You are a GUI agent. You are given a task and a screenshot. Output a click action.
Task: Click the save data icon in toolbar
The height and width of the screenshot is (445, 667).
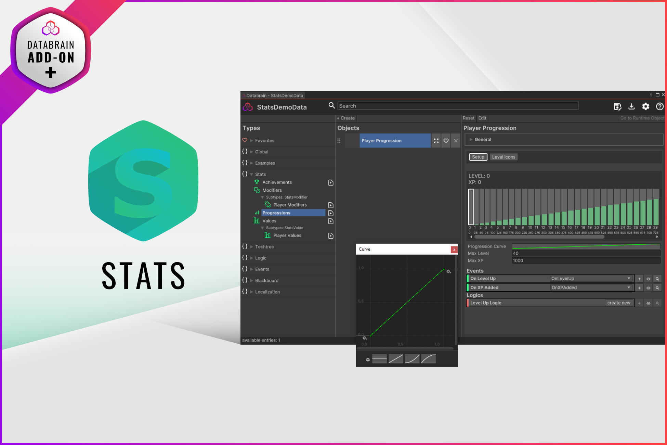click(617, 107)
